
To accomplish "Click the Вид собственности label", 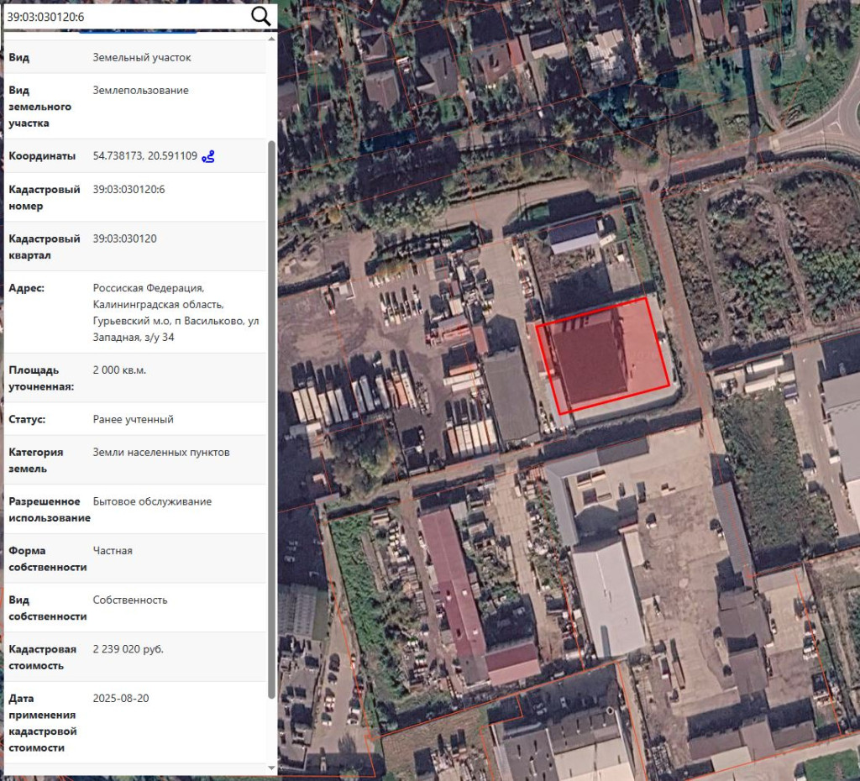I will (48, 608).
